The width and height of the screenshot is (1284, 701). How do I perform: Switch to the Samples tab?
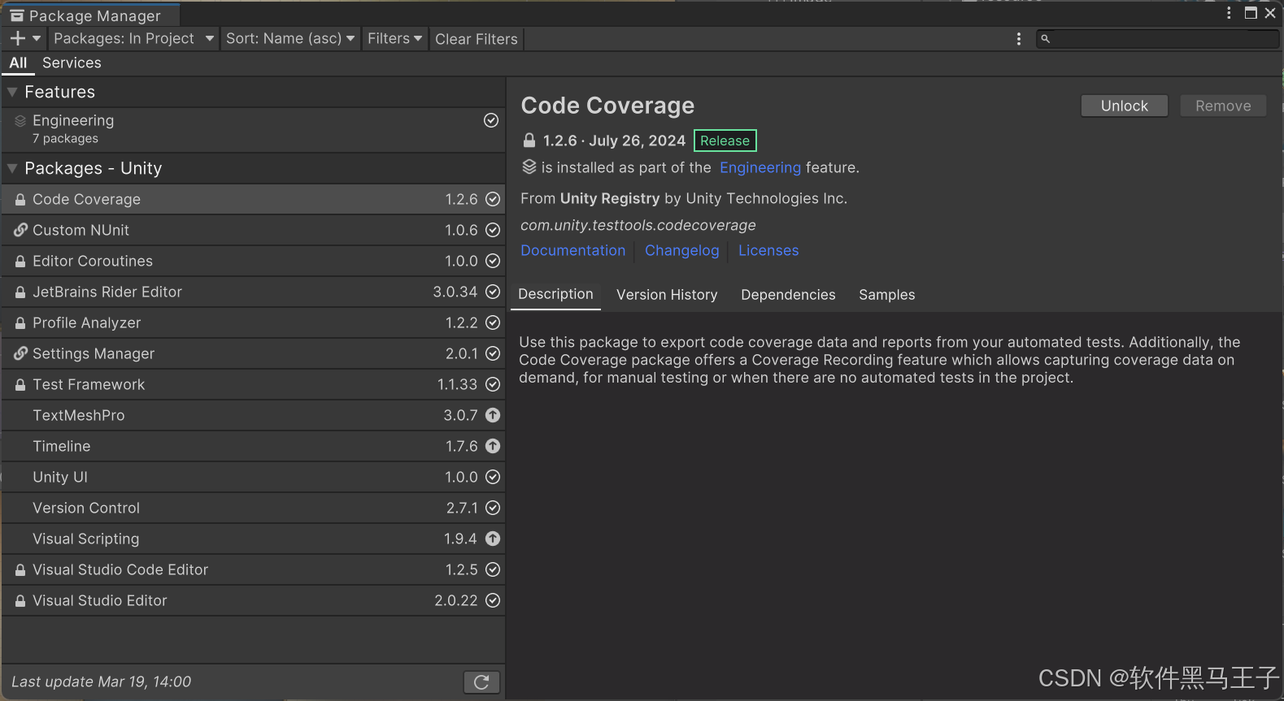[x=887, y=295]
